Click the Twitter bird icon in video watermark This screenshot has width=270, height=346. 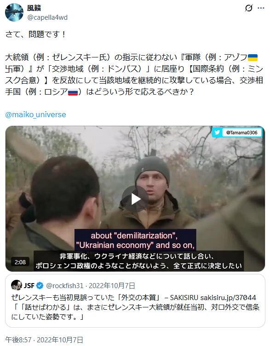(x=217, y=132)
